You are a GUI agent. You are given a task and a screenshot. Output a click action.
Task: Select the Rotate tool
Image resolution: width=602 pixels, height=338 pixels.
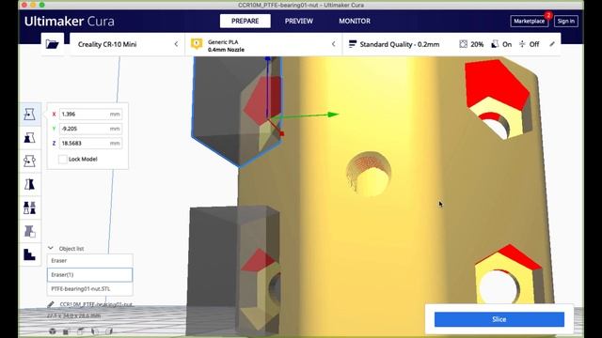coord(29,161)
